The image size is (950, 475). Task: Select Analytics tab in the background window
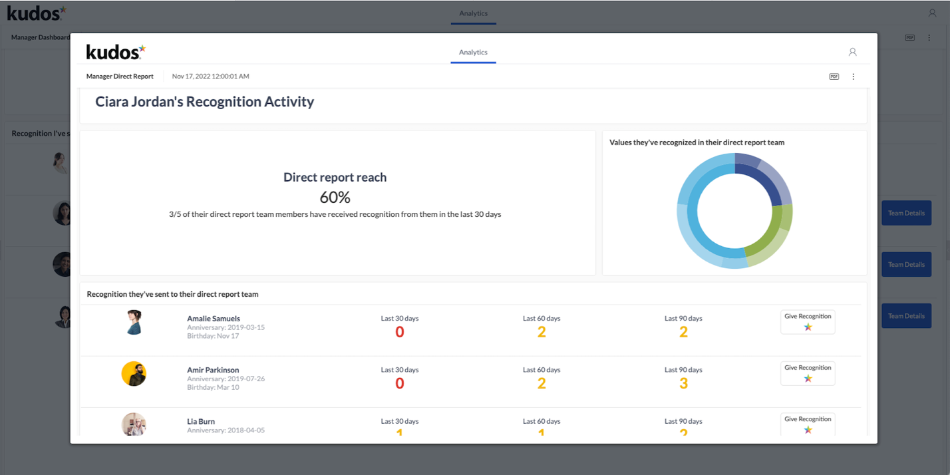point(473,13)
